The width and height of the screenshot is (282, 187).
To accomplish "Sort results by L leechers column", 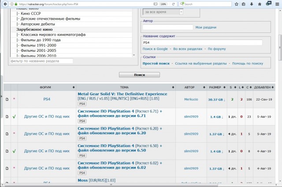I will (x=241, y=87).
